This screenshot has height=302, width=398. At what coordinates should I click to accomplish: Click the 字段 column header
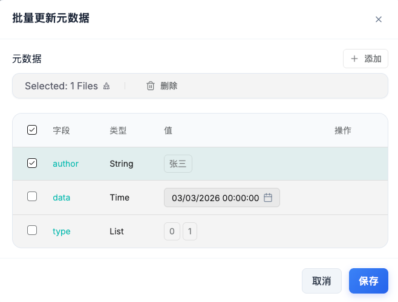click(x=62, y=130)
